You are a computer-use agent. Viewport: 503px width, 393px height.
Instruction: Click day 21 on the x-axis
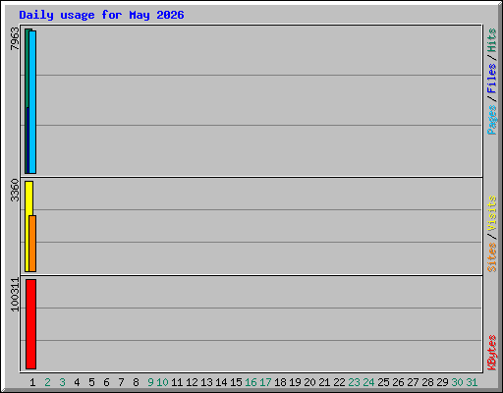[x=324, y=382]
